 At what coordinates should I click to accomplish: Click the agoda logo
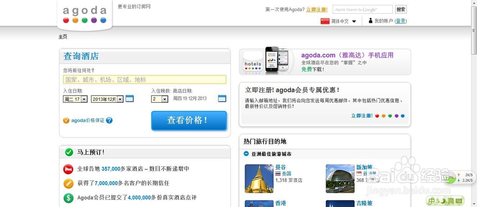tap(84, 15)
